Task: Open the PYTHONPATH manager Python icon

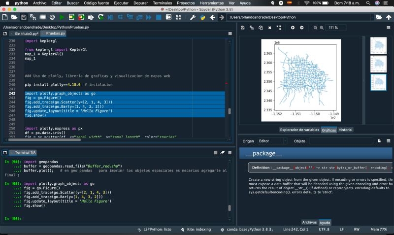Action: coord(202,17)
